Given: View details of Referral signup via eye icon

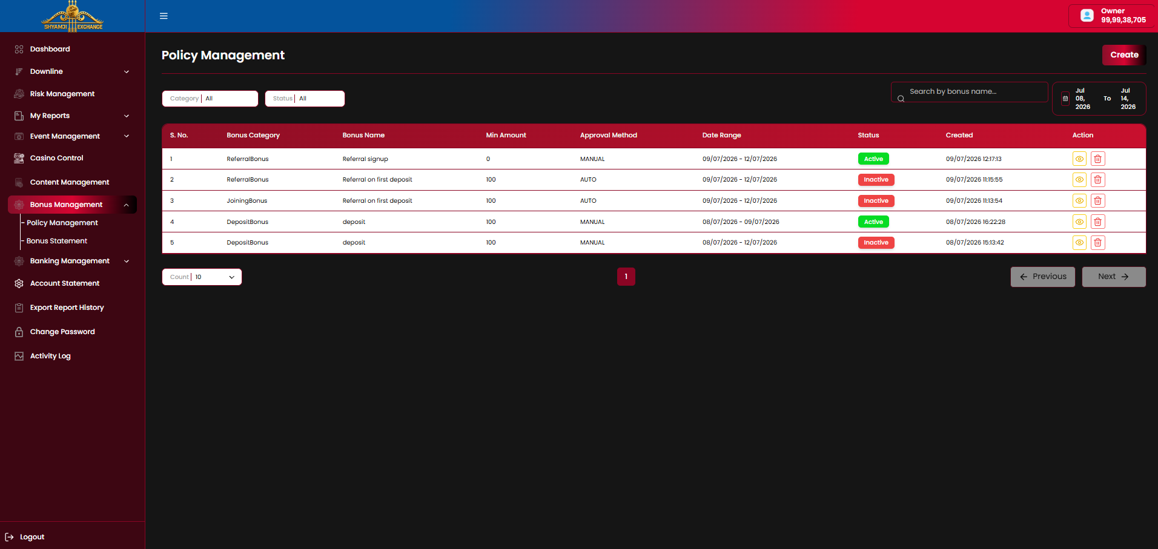Looking at the screenshot, I should [1079, 159].
